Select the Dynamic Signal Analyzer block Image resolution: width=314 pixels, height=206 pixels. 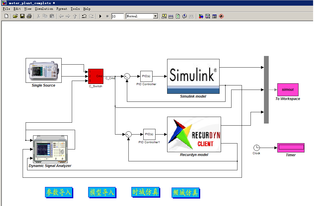coord(50,149)
